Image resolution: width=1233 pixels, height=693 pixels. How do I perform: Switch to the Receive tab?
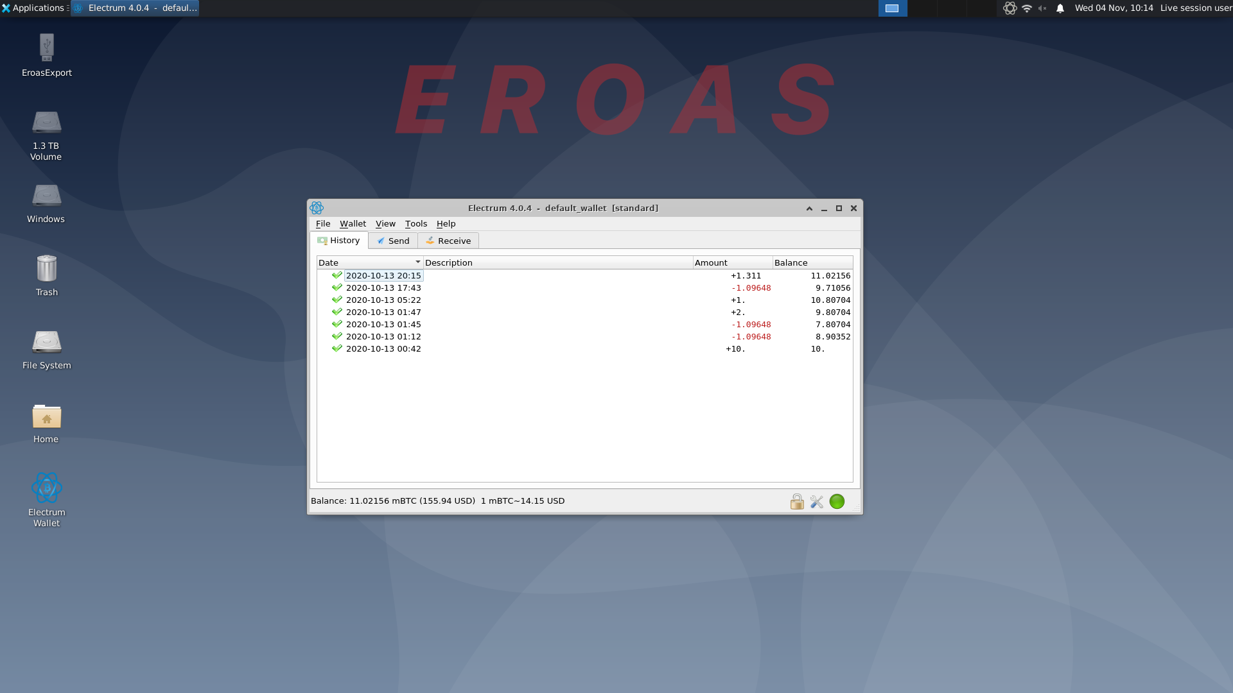point(448,241)
